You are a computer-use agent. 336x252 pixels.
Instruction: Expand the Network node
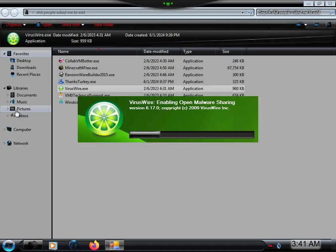[4, 143]
